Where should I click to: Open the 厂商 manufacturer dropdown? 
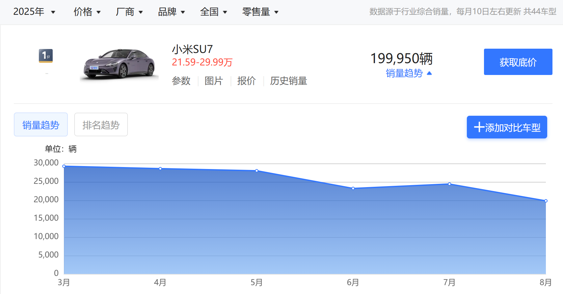[x=129, y=12]
